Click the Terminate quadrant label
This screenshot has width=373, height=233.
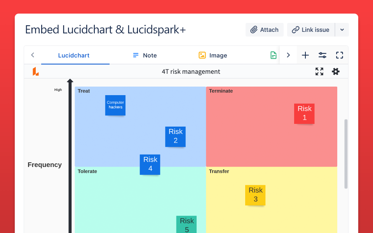221,91
